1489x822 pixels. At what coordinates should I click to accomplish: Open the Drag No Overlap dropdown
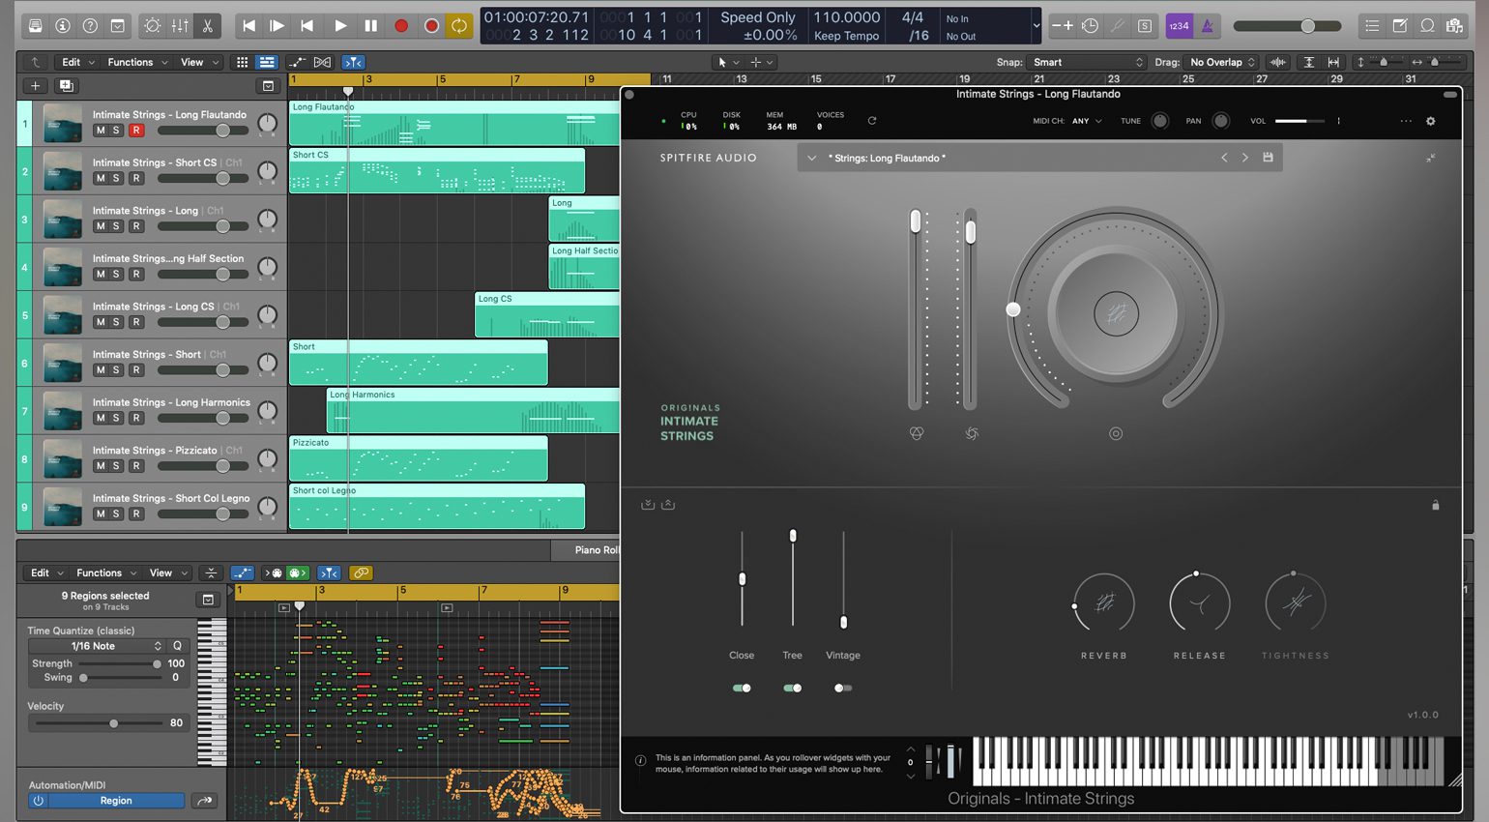coord(1221,62)
